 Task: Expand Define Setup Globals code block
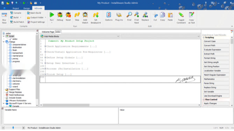45,57
